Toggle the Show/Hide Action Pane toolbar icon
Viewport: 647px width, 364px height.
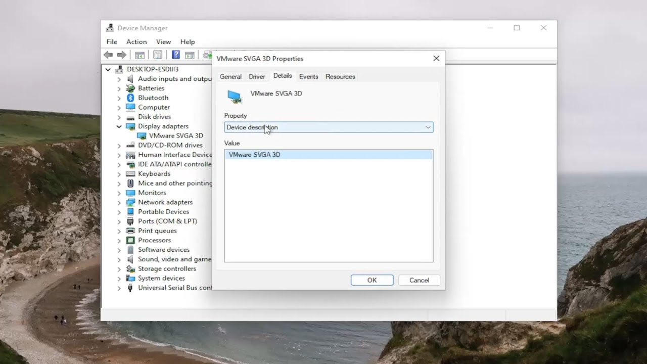190,55
